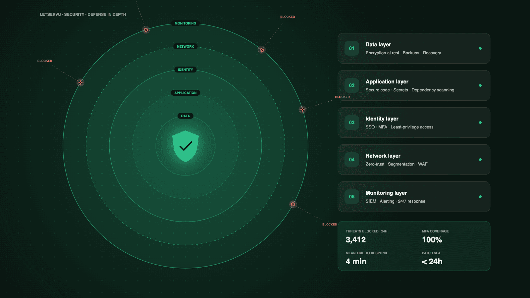The width and height of the screenshot is (530, 298).
Task: Select the IDENTITY ring label
Action: 185,70
